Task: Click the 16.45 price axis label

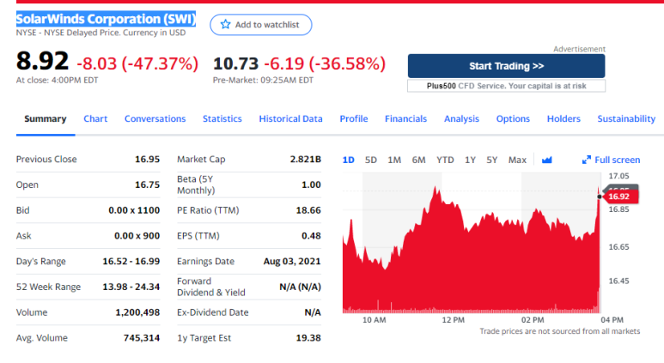Action: tap(618, 281)
